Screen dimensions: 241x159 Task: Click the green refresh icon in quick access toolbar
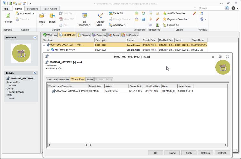coord(10,3)
